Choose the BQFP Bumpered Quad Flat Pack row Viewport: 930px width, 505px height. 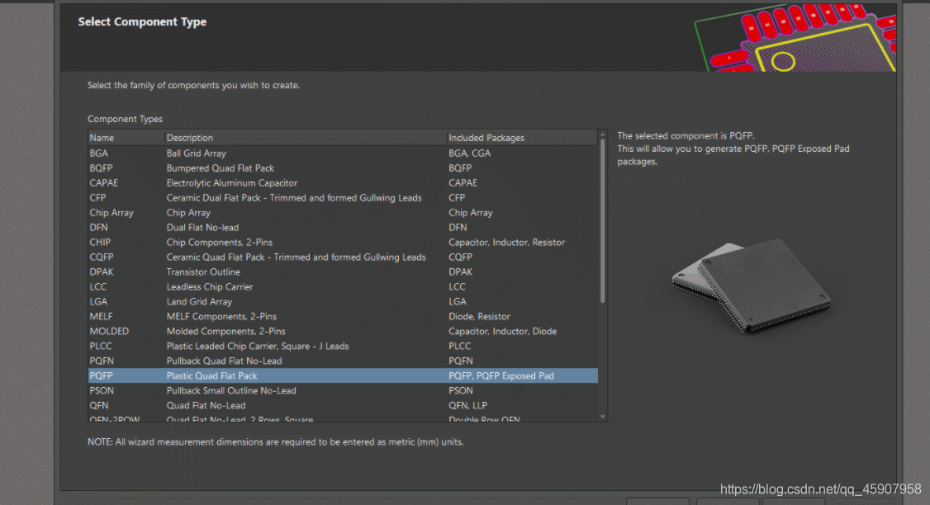[x=248, y=168]
